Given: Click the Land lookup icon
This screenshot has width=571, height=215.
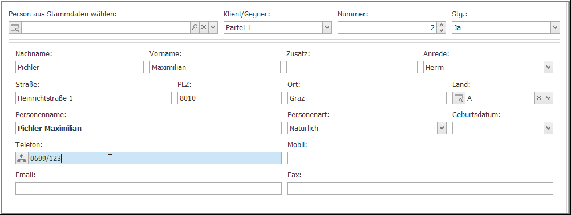Looking at the screenshot, I should (x=459, y=98).
